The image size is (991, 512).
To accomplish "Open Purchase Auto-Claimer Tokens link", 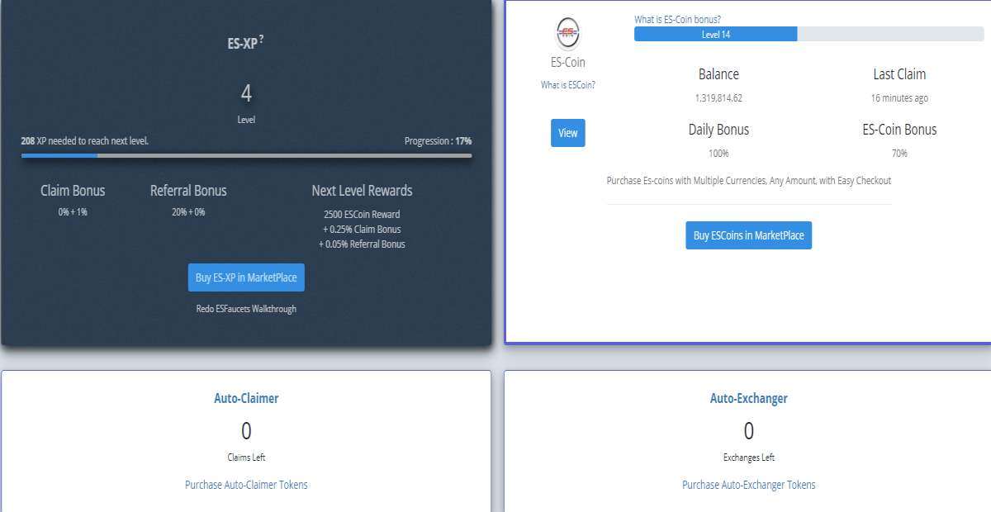I will point(246,485).
